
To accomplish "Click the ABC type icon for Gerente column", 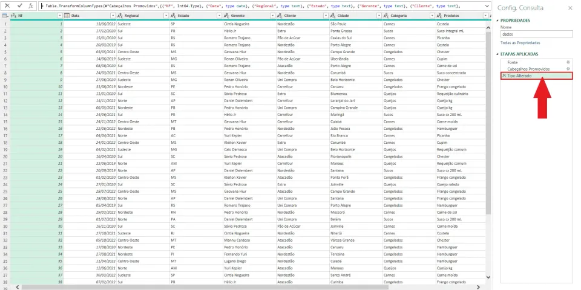I will point(227,16).
